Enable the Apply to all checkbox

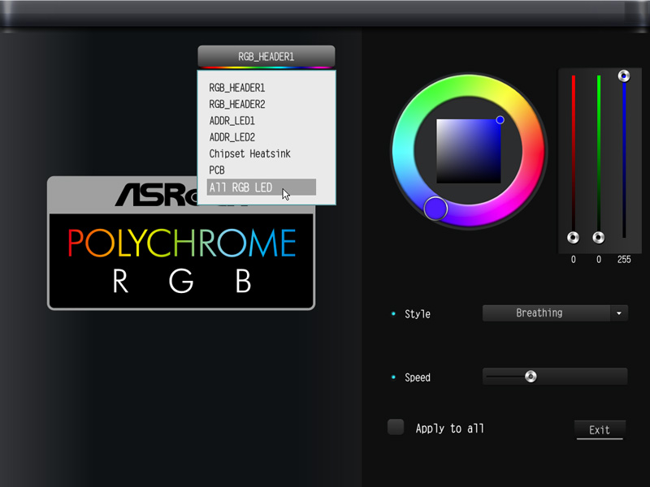click(x=396, y=427)
